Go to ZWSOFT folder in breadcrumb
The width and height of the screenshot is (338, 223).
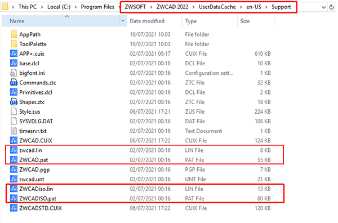(135, 7)
